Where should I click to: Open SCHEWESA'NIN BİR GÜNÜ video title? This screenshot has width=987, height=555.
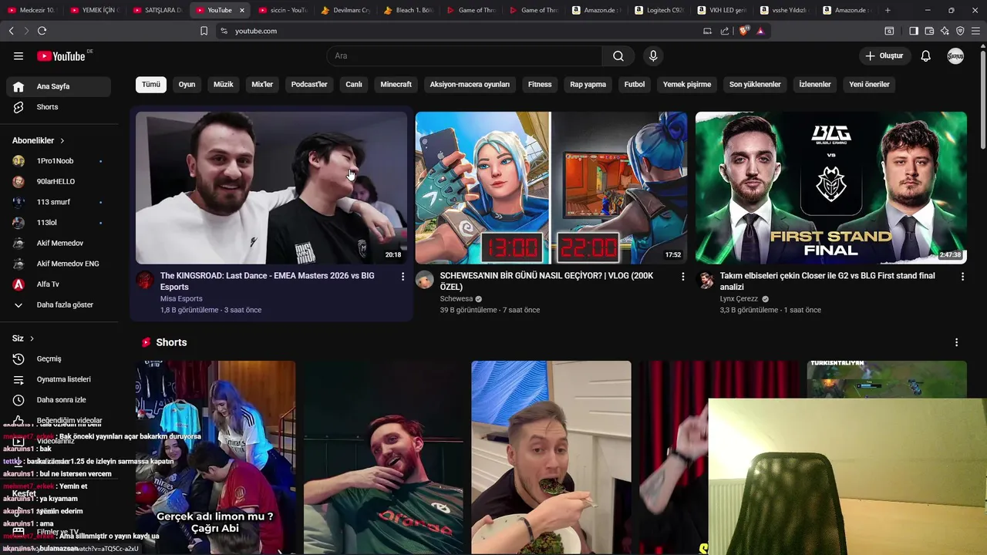[x=547, y=281]
